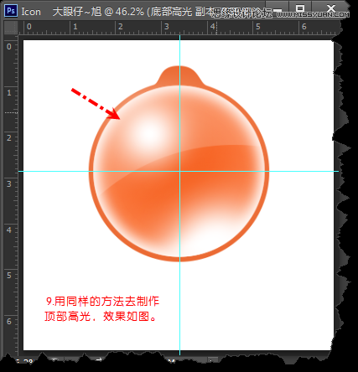Click the ruler origin corner box
Viewport: 358px width, 372px height.
11,28
